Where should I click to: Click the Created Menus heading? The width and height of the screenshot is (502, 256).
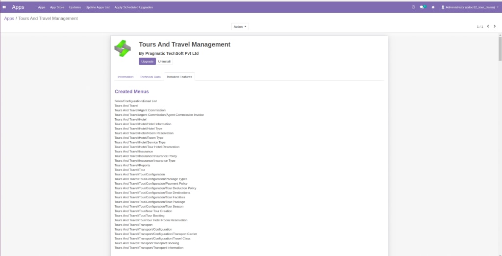coord(131,92)
